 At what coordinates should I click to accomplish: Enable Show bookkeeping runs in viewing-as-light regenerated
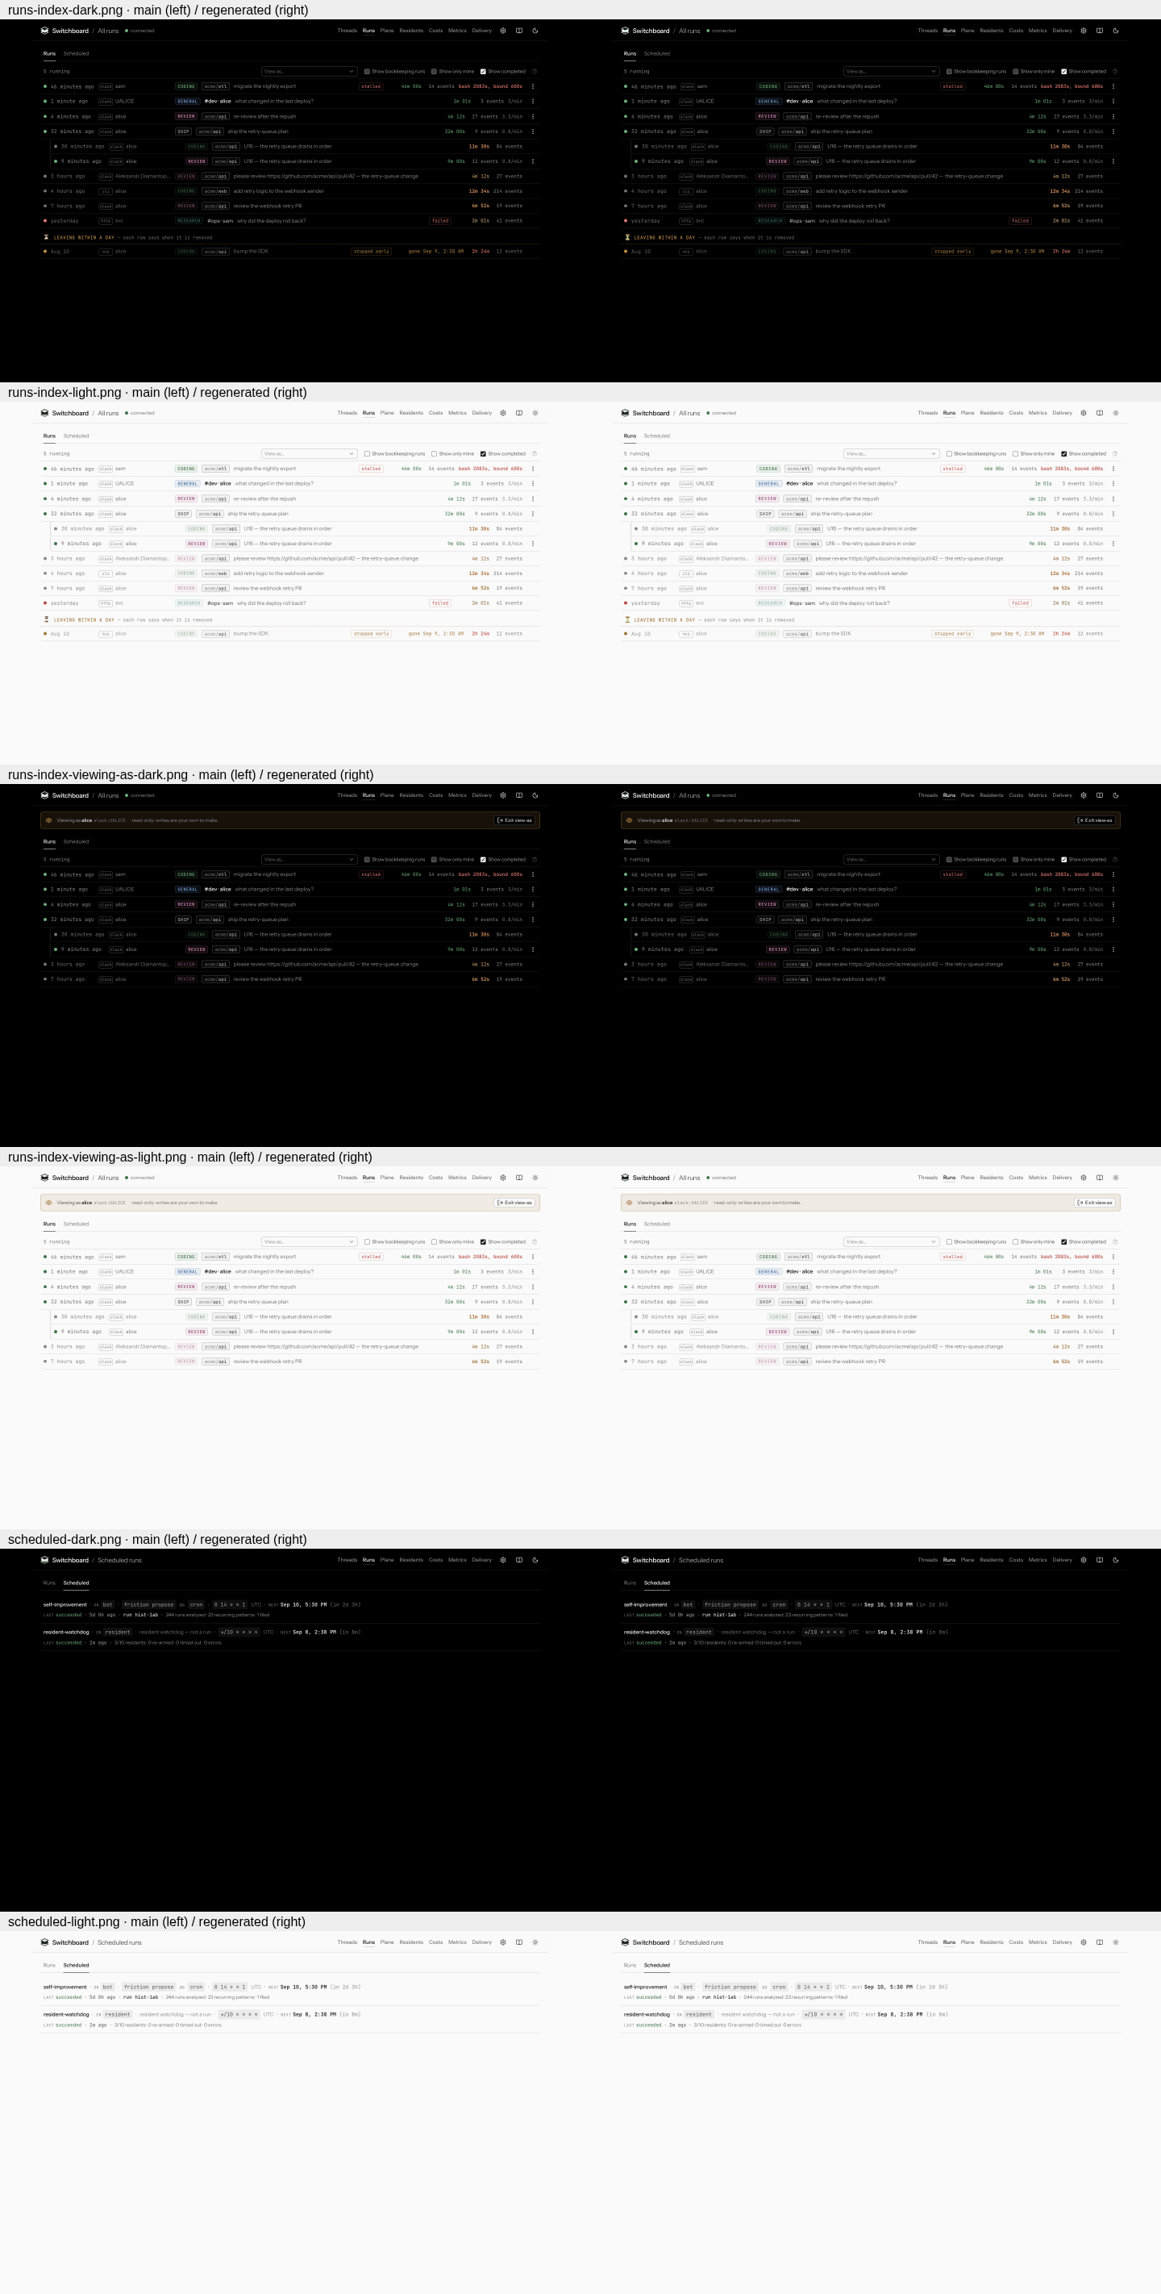(949, 1241)
